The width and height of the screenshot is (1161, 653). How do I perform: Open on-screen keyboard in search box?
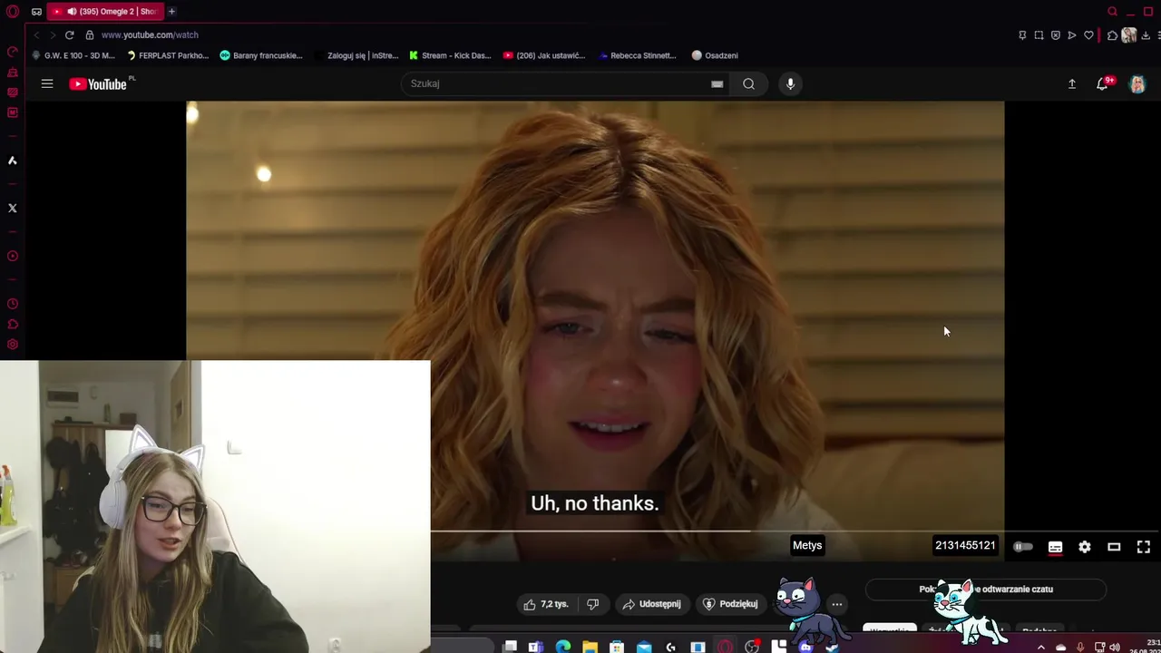(717, 83)
